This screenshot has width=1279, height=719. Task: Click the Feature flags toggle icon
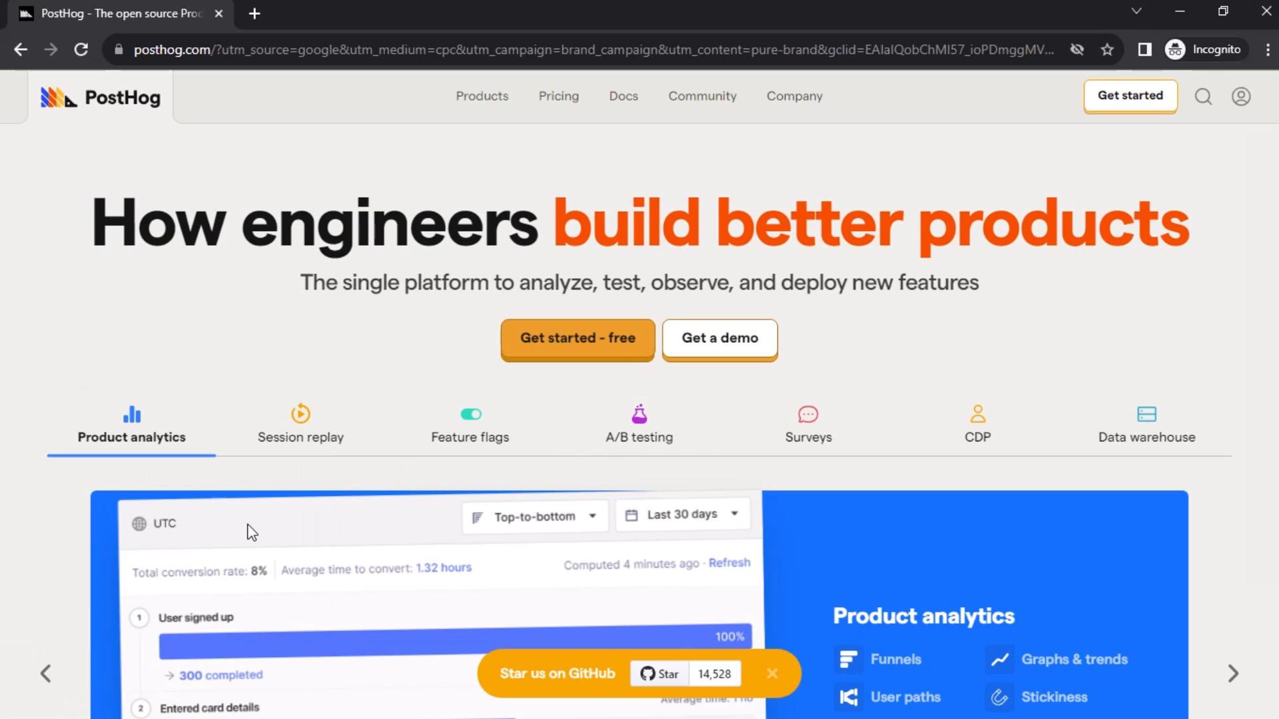pos(470,413)
